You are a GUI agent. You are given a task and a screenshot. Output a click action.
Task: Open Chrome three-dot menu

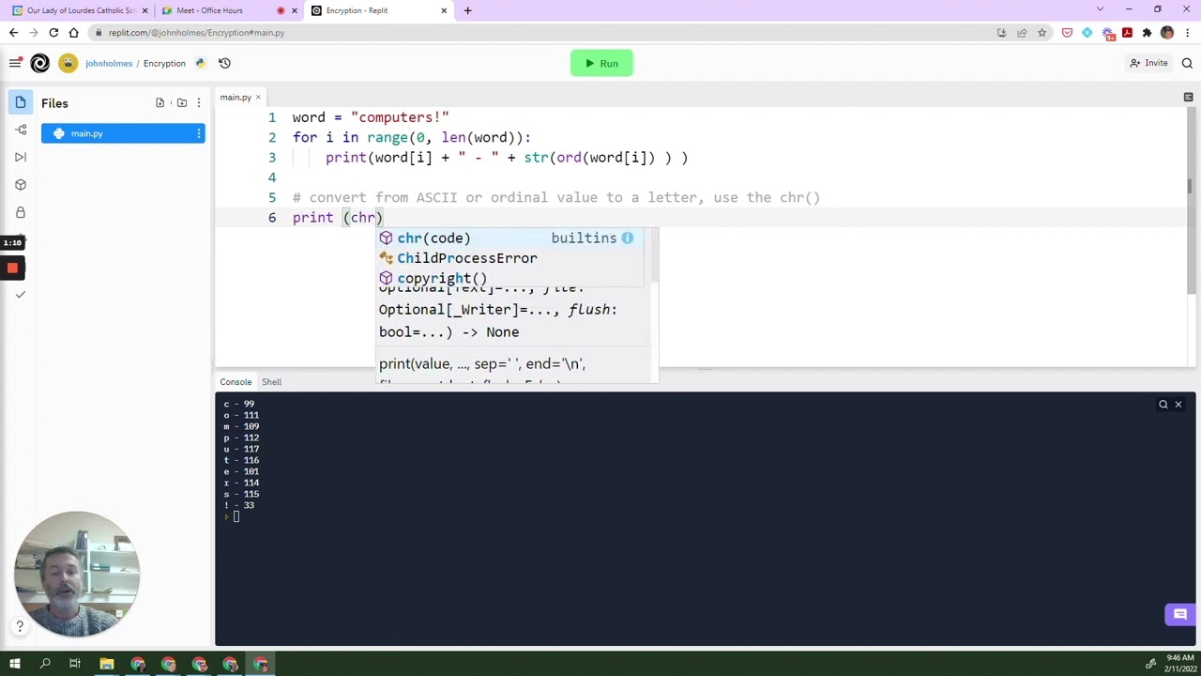point(1188,33)
